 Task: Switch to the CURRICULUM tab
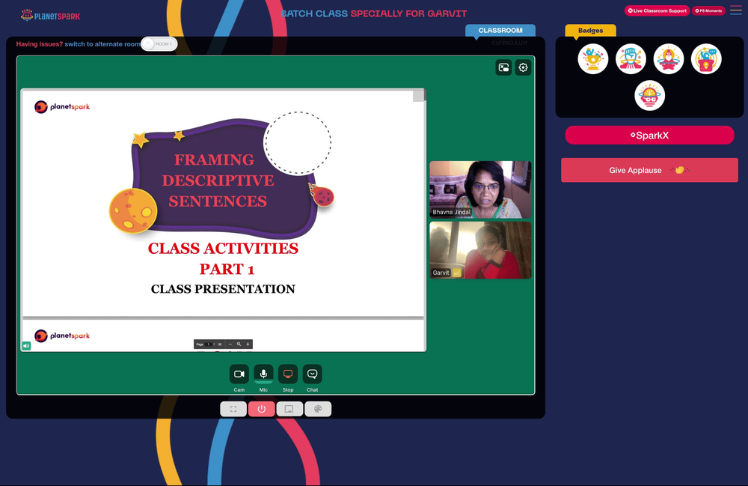pos(509,43)
